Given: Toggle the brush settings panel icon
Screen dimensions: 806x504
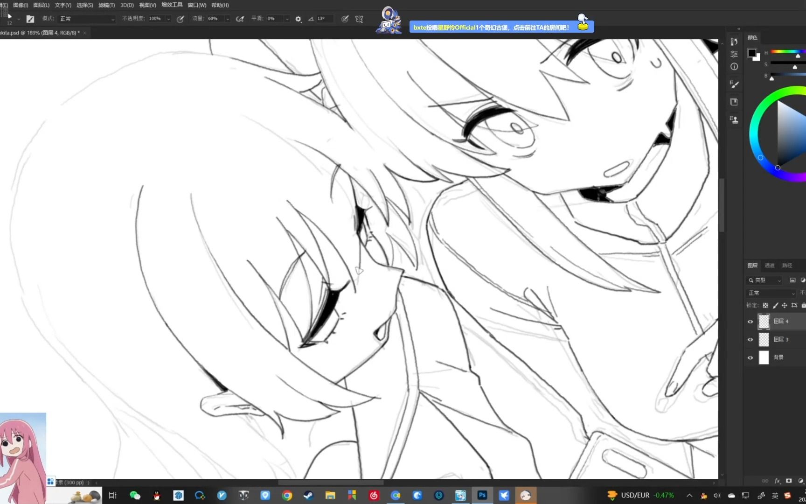Looking at the screenshot, I should point(30,19).
